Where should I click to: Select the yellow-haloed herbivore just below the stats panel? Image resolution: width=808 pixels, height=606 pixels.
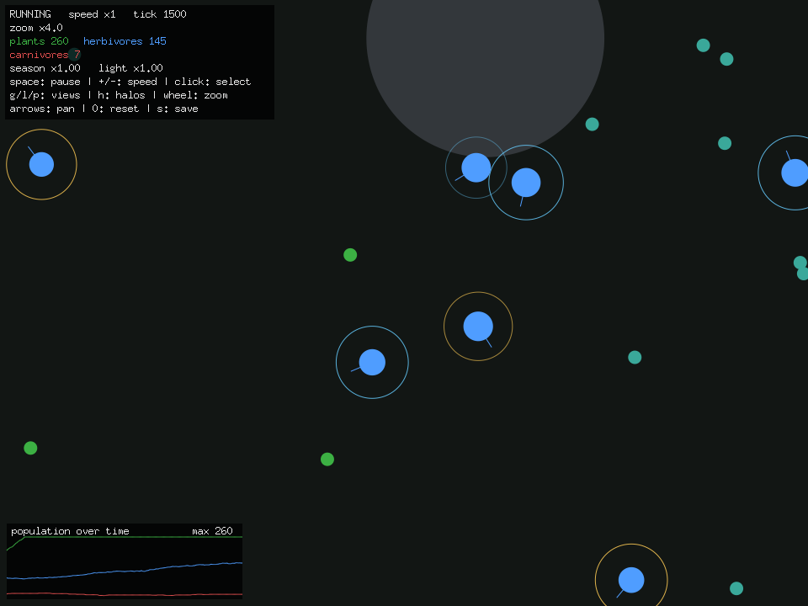tap(42, 164)
